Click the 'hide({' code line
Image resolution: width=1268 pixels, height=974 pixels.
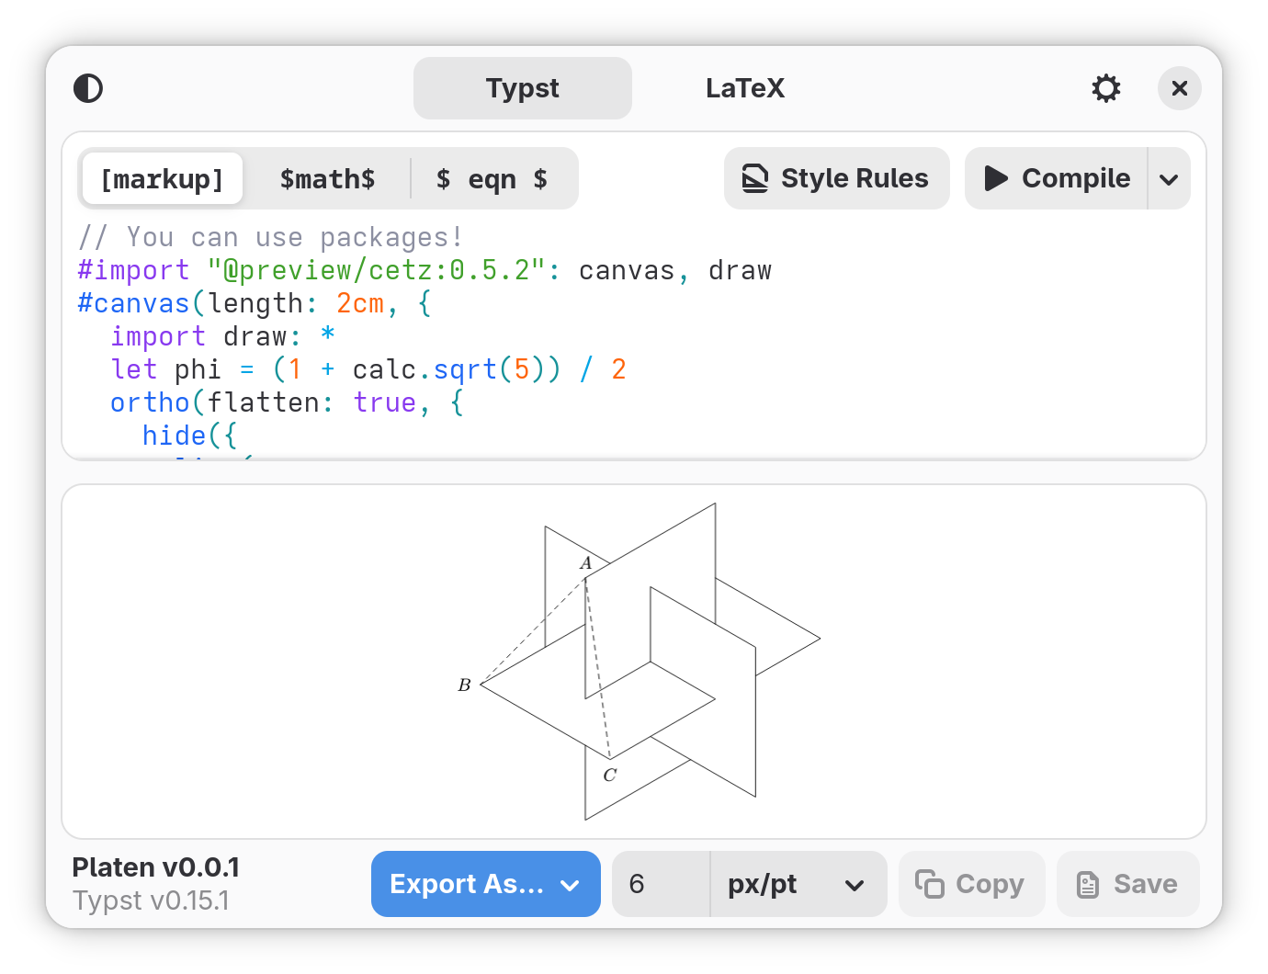tap(189, 436)
